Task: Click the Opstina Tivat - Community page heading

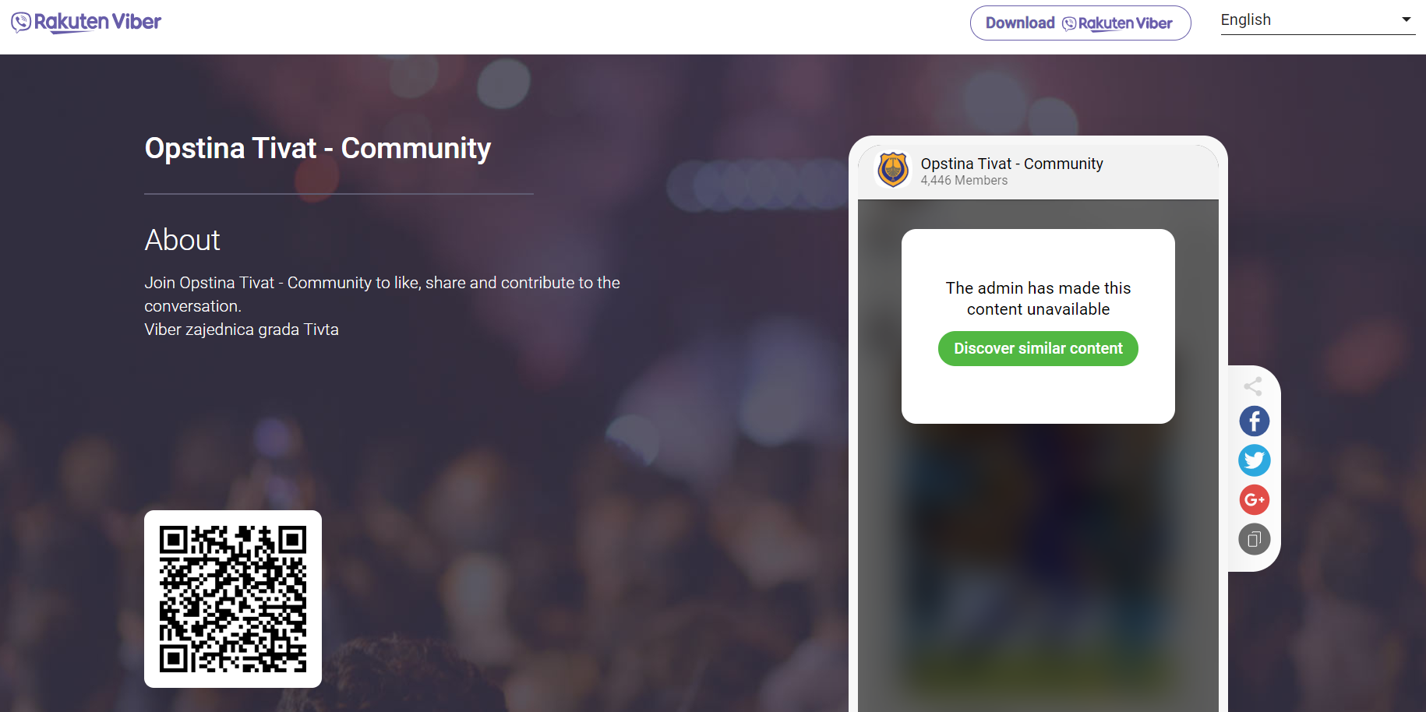Action: (x=318, y=148)
